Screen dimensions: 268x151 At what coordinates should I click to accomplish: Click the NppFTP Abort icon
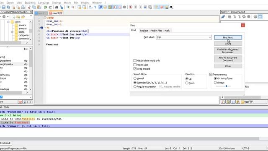249,17
